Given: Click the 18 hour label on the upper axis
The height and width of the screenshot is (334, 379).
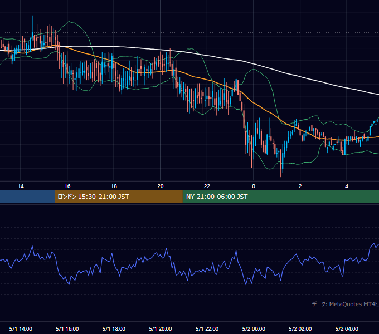Looking at the screenshot, I should pos(114,186).
